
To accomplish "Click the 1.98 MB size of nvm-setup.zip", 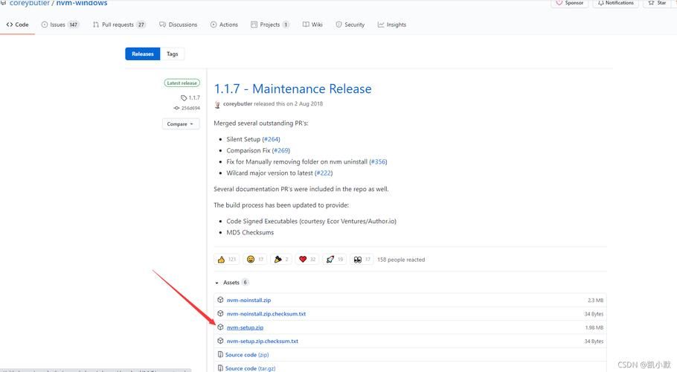I will (594, 327).
